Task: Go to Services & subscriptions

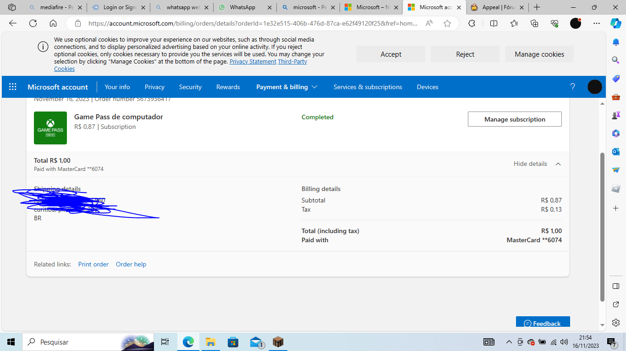Action: coord(368,87)
